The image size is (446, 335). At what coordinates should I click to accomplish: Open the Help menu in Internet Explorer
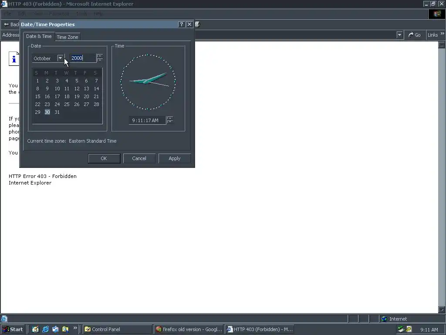(98, 14)
